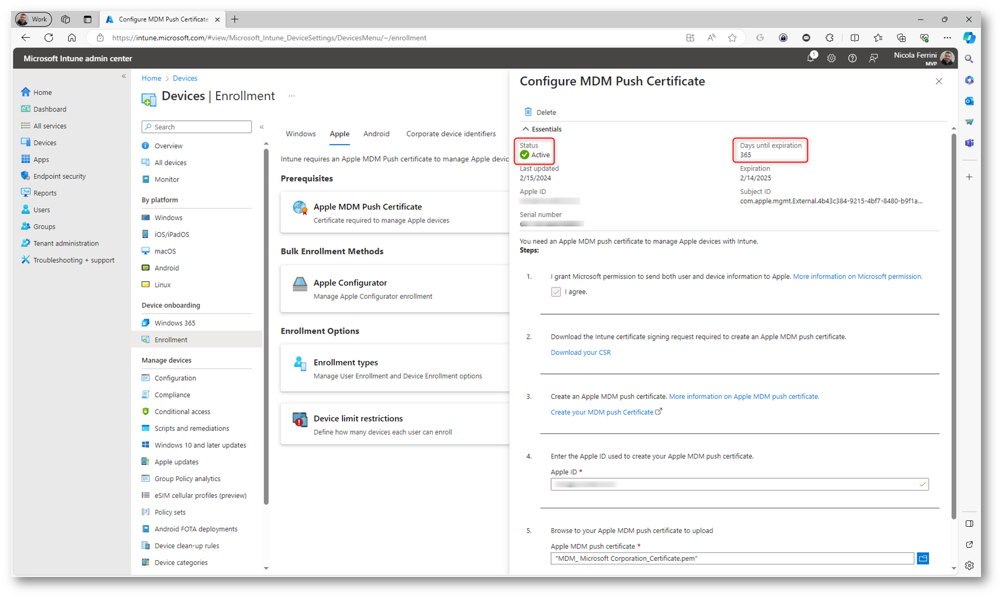This screenshot has width=1003, height=599.
Task: Open More information on Microsoft permission link
Action: click(x=857, y=276)
